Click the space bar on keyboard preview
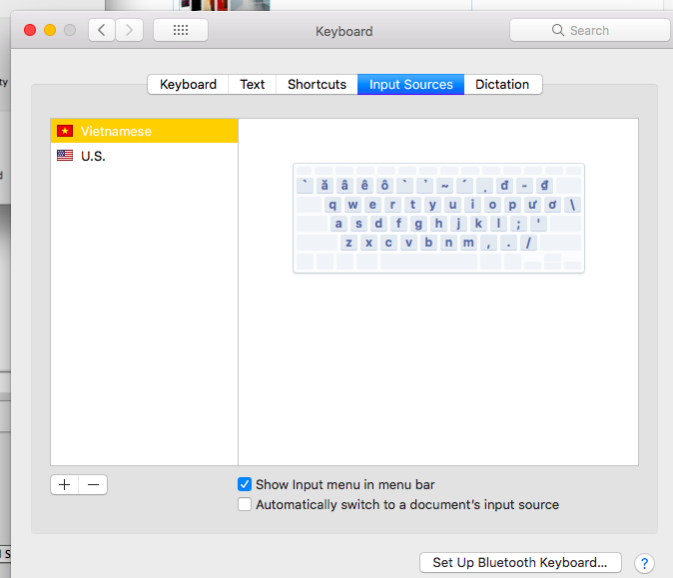Image resolution: width=673 pixels, height=578 pixels. click(x=428, y=262)
